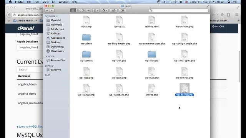This screenshot has height=138, width=246.
Task: Select zondrive under Shared
Action: (x=56, y=70)
